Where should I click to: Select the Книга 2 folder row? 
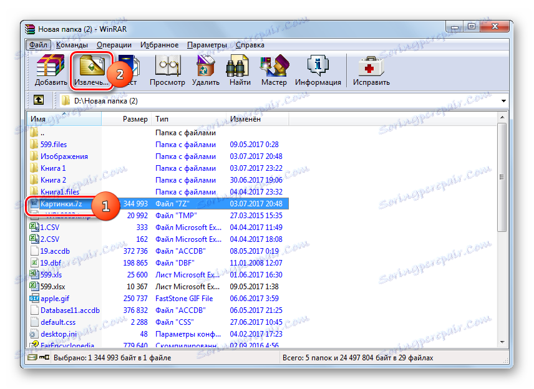158,180
